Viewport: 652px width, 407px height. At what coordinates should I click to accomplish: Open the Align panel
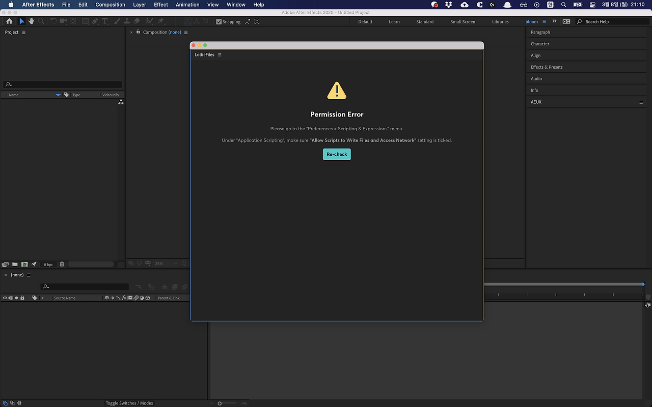(x=536, y=55)
